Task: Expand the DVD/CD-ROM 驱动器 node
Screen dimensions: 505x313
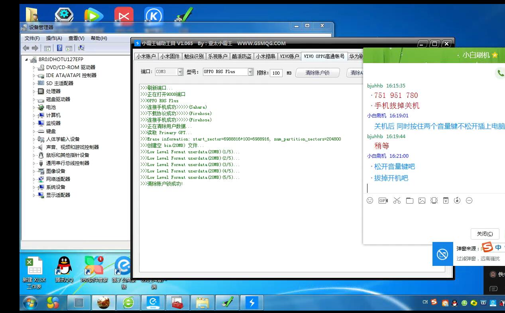Action: coord(34,67)
